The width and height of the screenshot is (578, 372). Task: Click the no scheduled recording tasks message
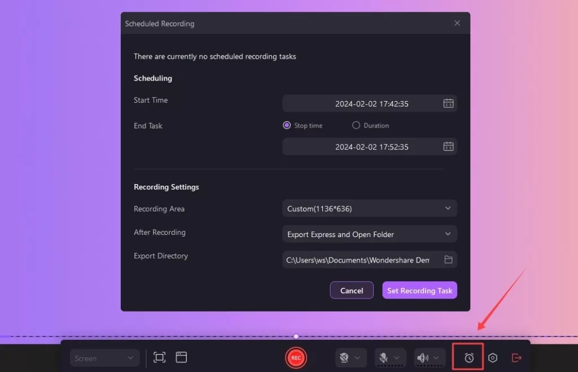pyautogui.click(x=214, y=56)
